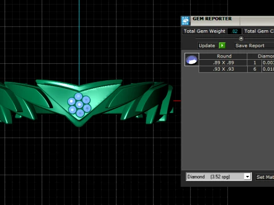
Task: Click the slider handle under Total Gem Weight
Action: pos(241,39)
